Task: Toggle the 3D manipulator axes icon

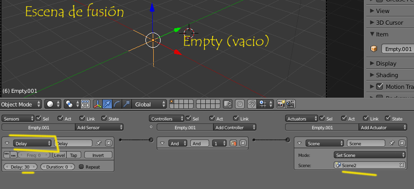Action: pos(98,104)
